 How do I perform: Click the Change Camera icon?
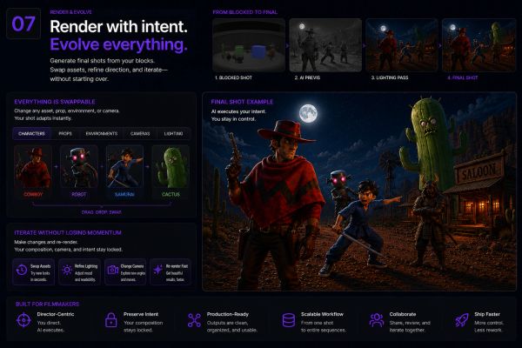[113, 270]
